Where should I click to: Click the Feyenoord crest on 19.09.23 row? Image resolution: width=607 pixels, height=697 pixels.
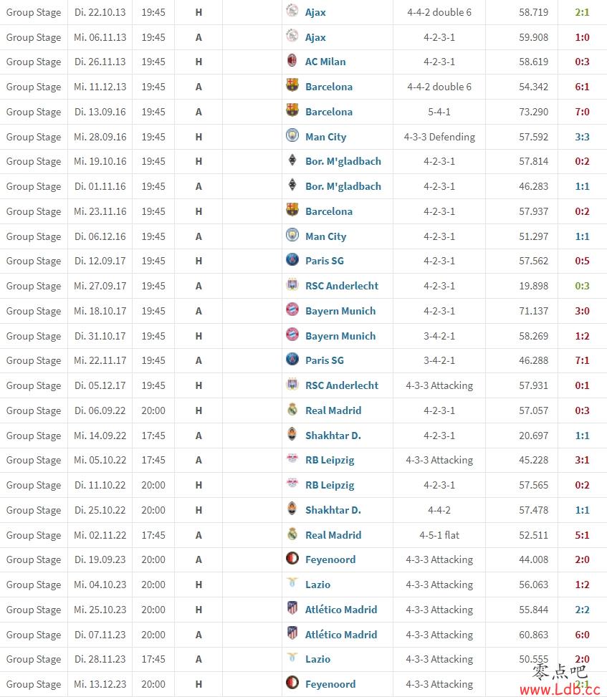pos(292,558)
